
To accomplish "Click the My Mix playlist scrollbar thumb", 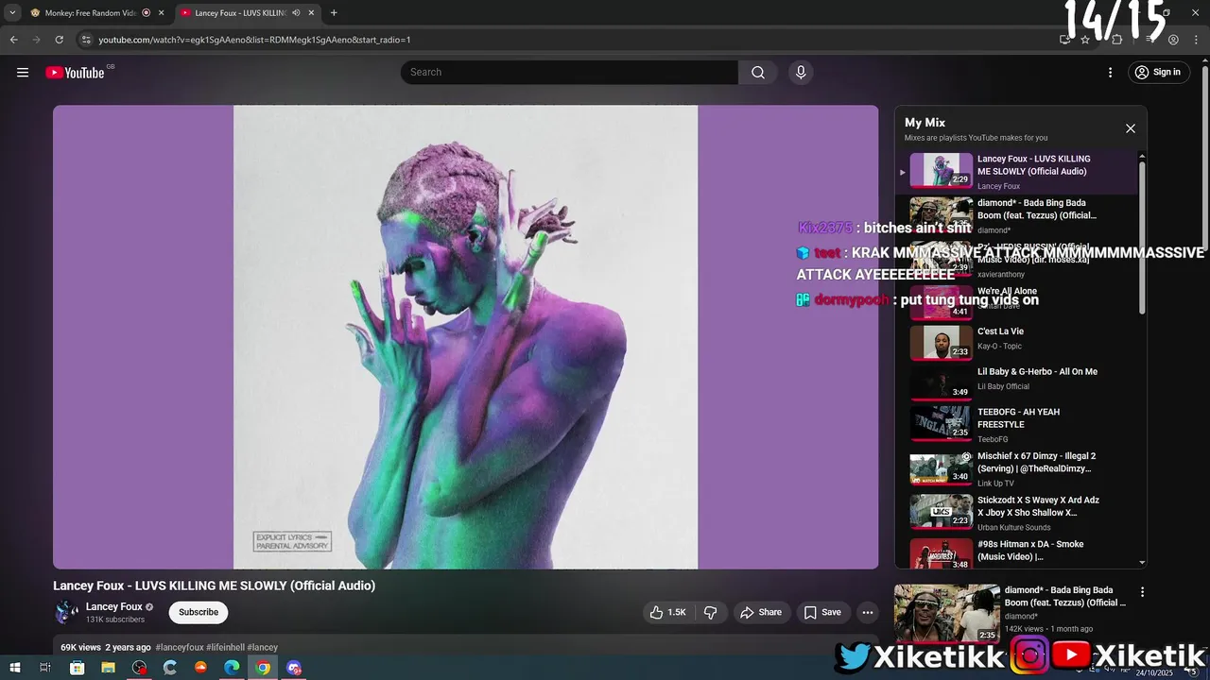I will point(1142,236).
